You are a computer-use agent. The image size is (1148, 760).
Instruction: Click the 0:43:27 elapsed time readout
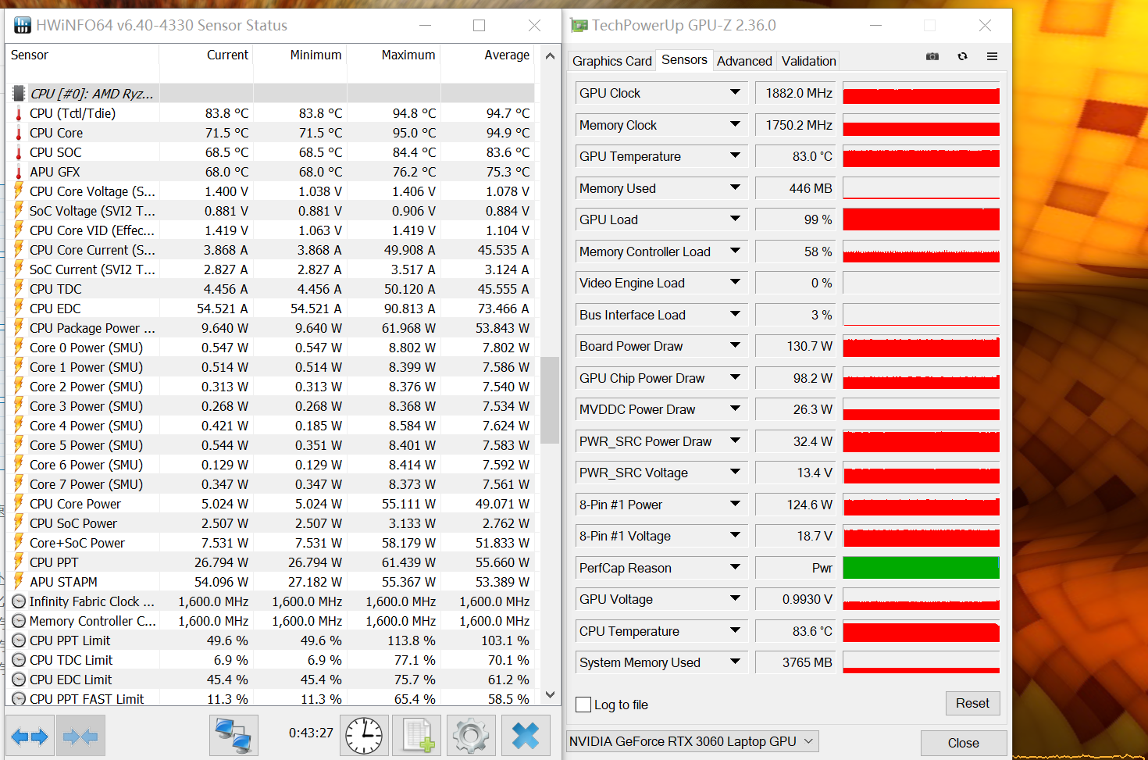(311, 733)
